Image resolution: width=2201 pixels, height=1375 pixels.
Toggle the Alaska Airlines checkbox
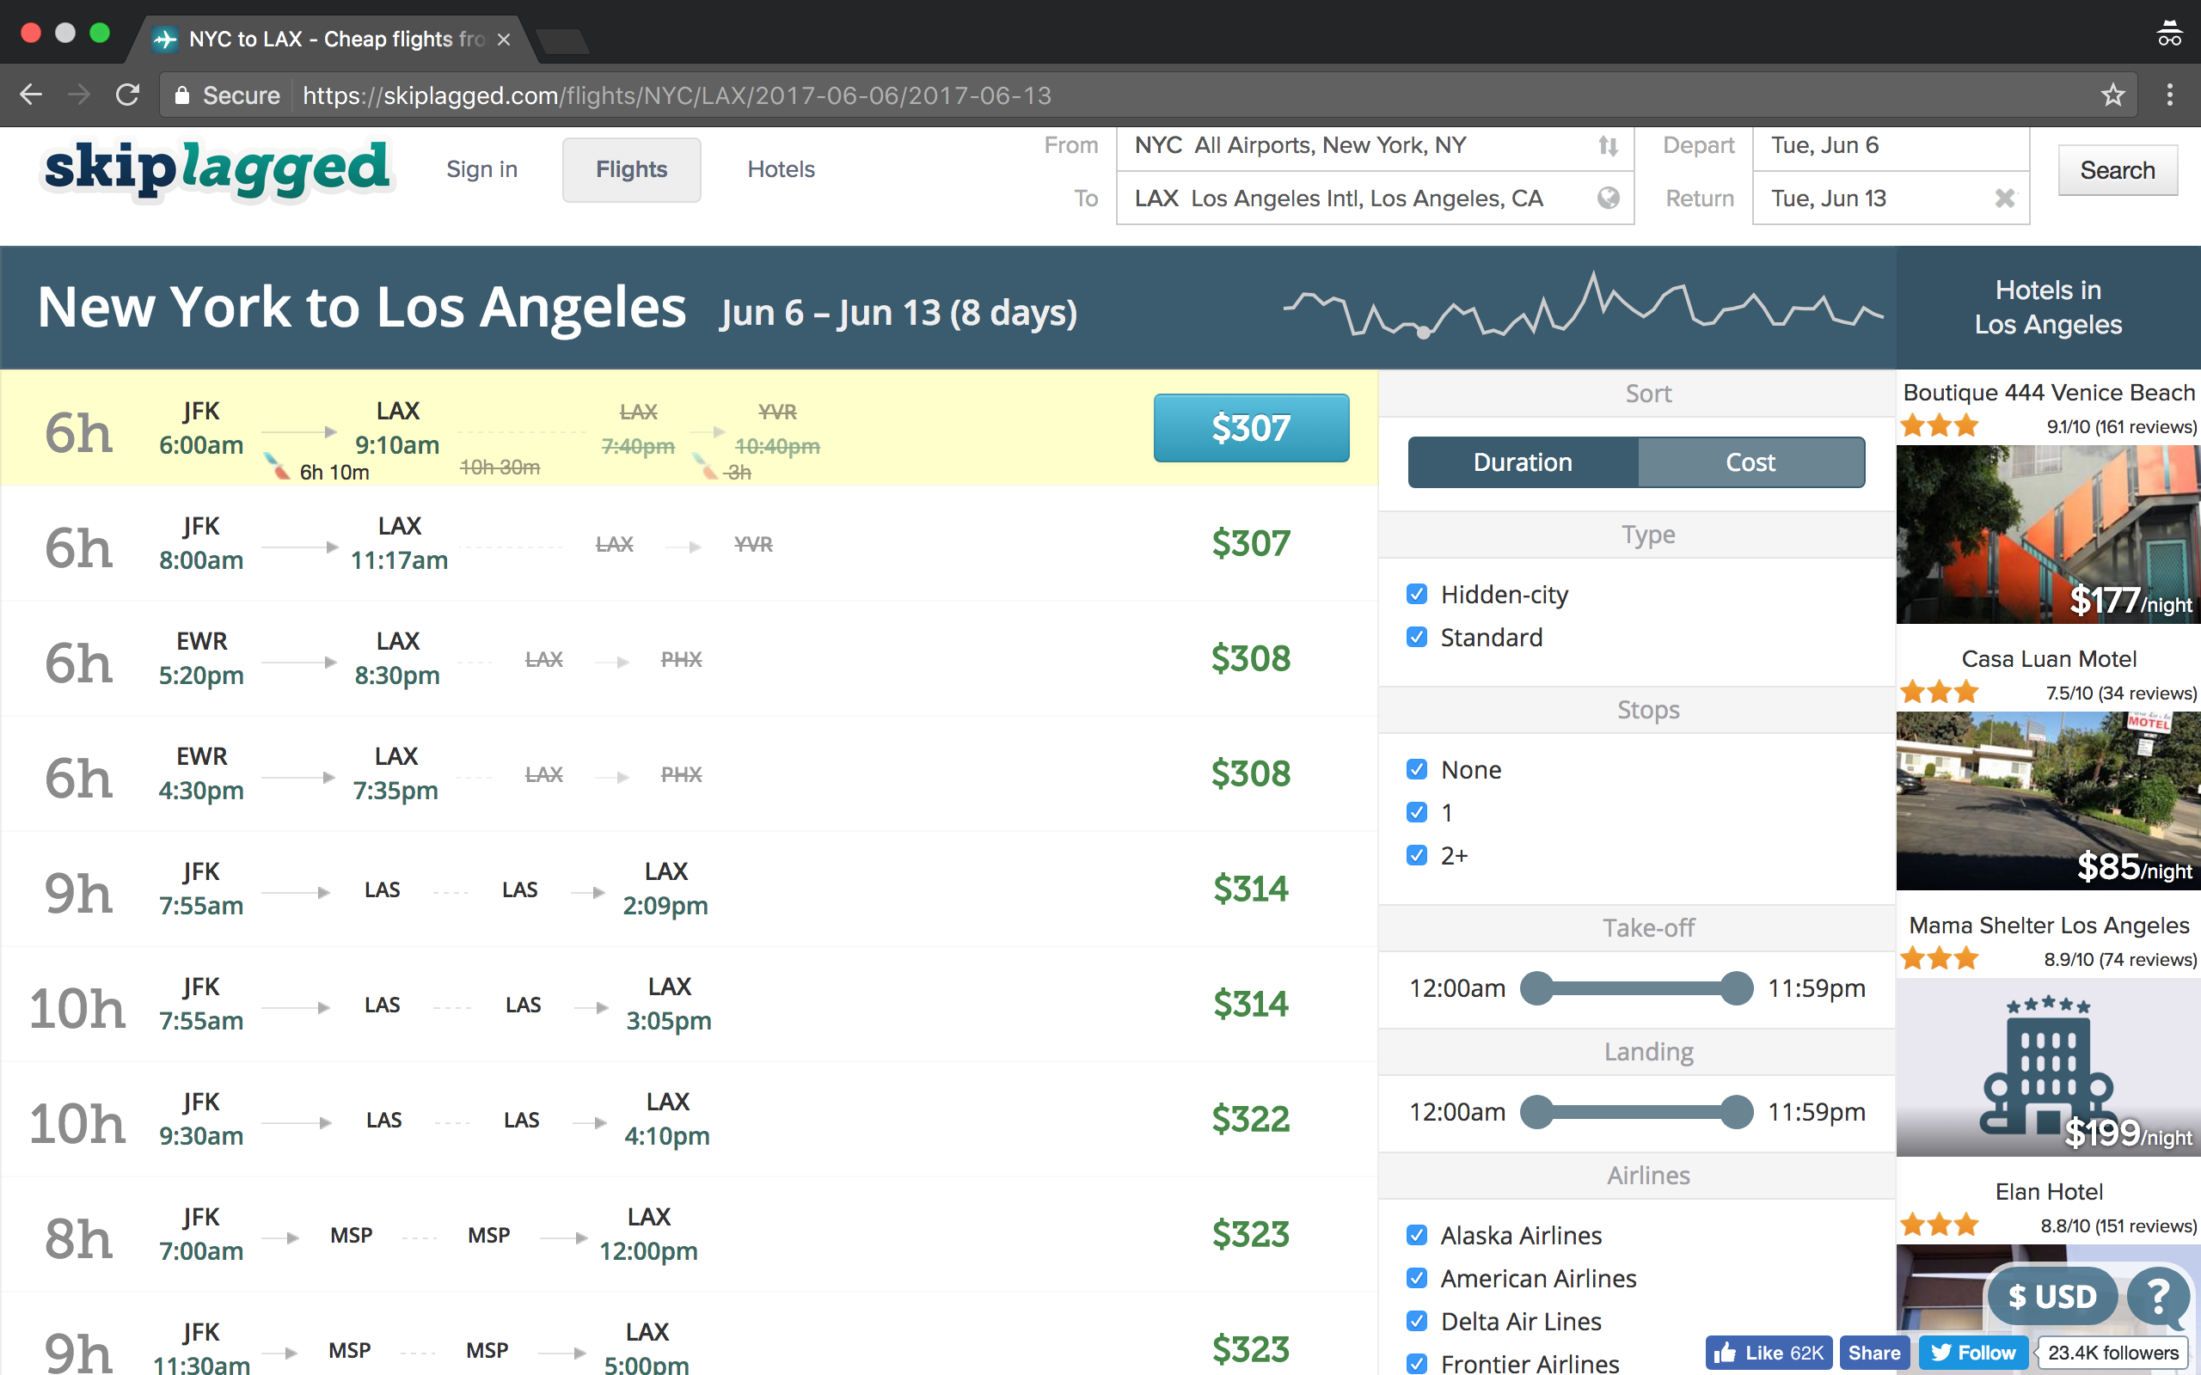click(1416, 1235)
